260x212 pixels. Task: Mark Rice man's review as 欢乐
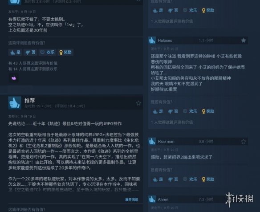click(190, 179)
